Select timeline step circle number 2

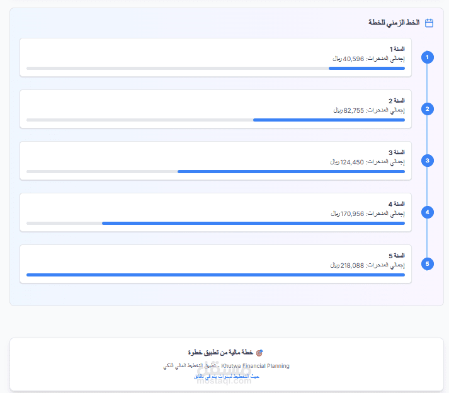coord(428,109)
